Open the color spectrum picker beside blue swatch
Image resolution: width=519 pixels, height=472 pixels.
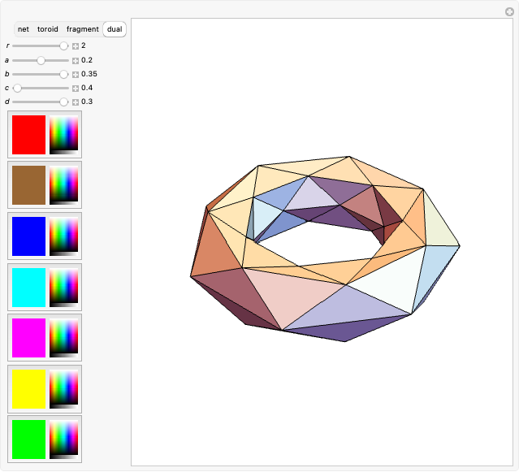63,236
